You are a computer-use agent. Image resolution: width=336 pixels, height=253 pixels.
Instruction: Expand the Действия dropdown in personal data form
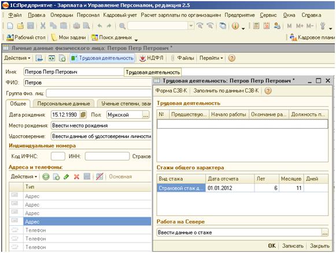[17, 58]
